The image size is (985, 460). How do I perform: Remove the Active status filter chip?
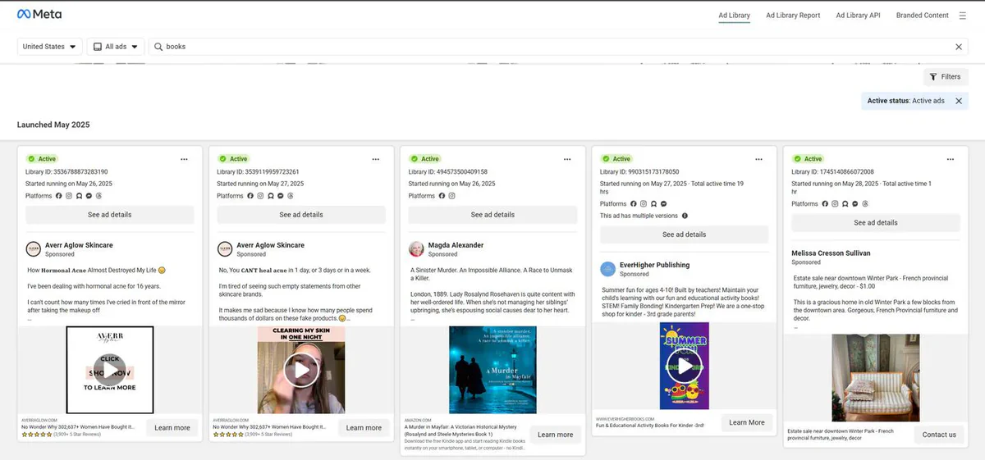pyautogui.click(x=958, y=101)
